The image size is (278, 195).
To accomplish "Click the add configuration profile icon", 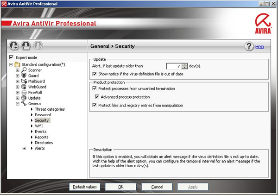I will pos(14,45).
